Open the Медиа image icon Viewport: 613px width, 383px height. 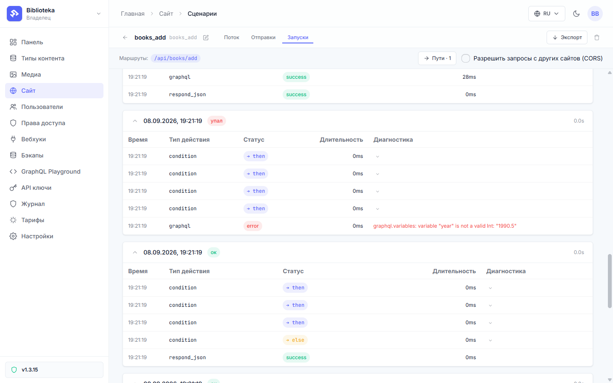(x=13, y=74)
